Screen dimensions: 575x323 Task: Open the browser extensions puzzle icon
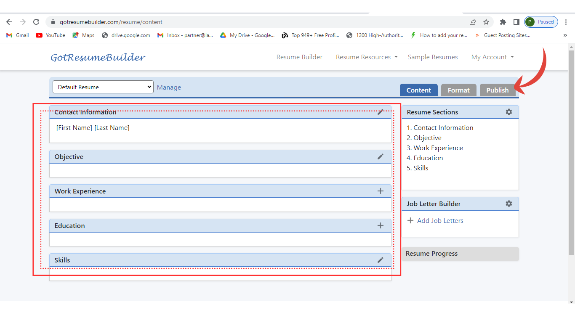tap(503, 22)
